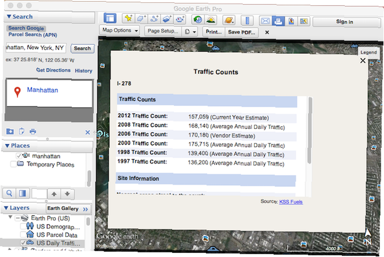Click the search magnifier icon in Places
This screenshot has width=384, height=257.
pos(9,193)
